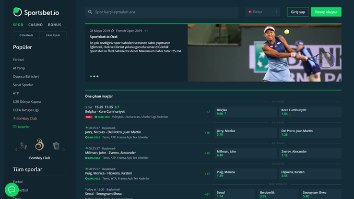The width and height of the screenshot is (354, 199).
Task: Open the Türkçe language dropdown
Action: 263,11
